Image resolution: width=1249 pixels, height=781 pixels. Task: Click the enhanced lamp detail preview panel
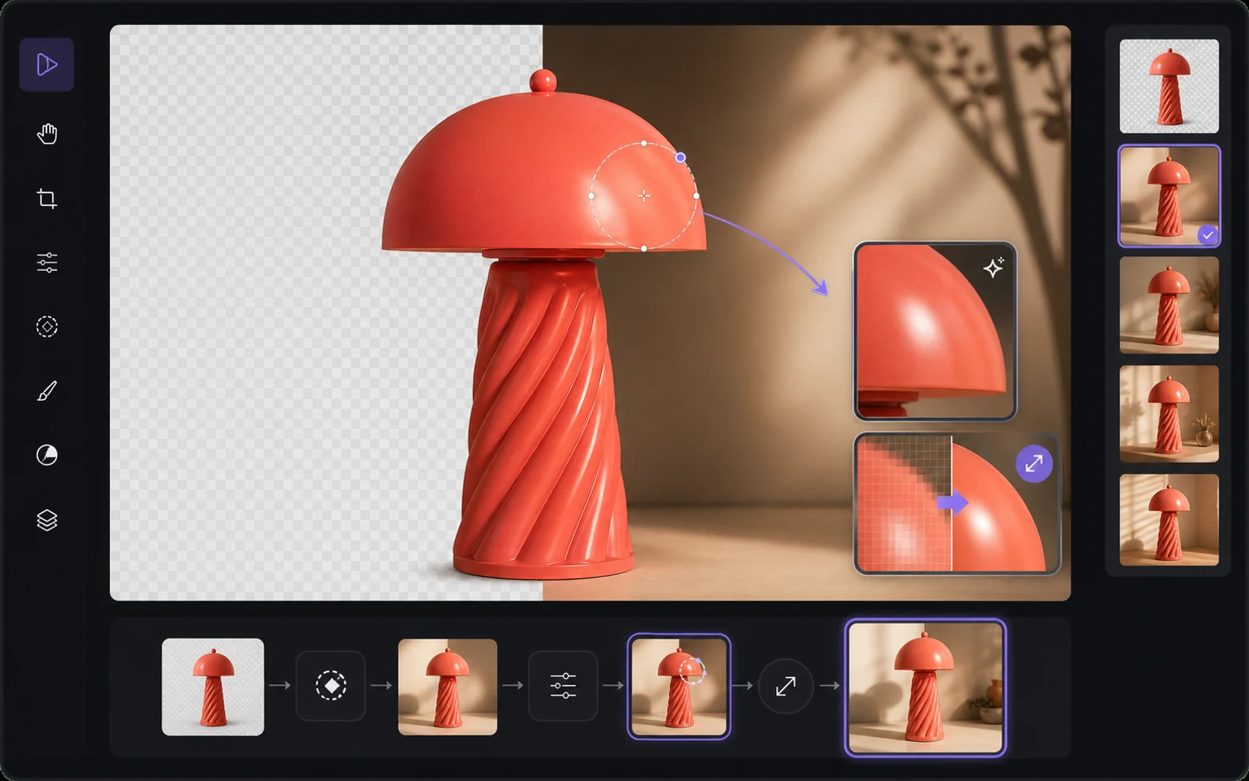coord(935,331)
